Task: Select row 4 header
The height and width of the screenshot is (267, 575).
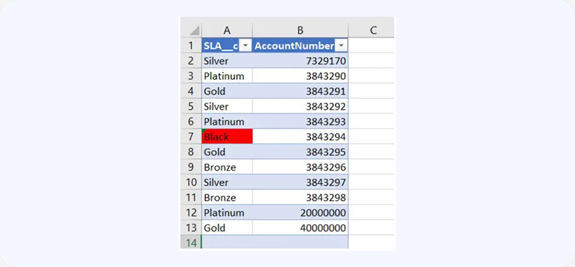Action: click(191, 91)
